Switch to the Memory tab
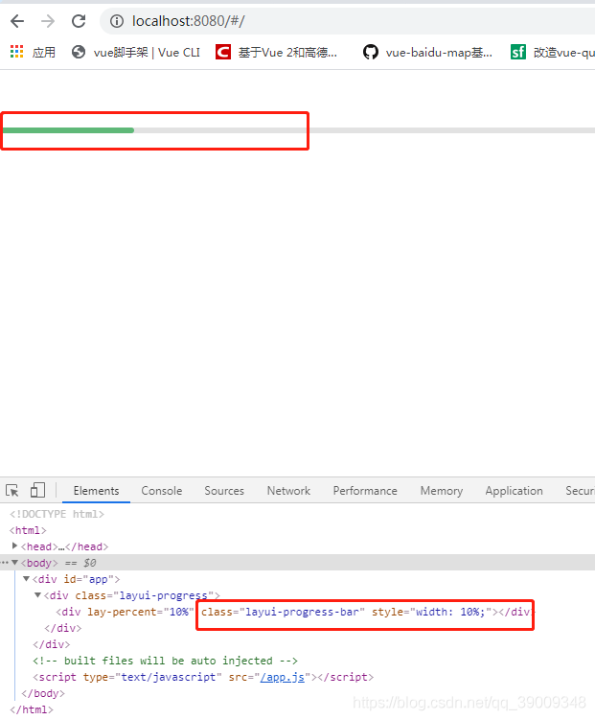The width and height of the screenshot is (595, 720). [x=442, y=491]
